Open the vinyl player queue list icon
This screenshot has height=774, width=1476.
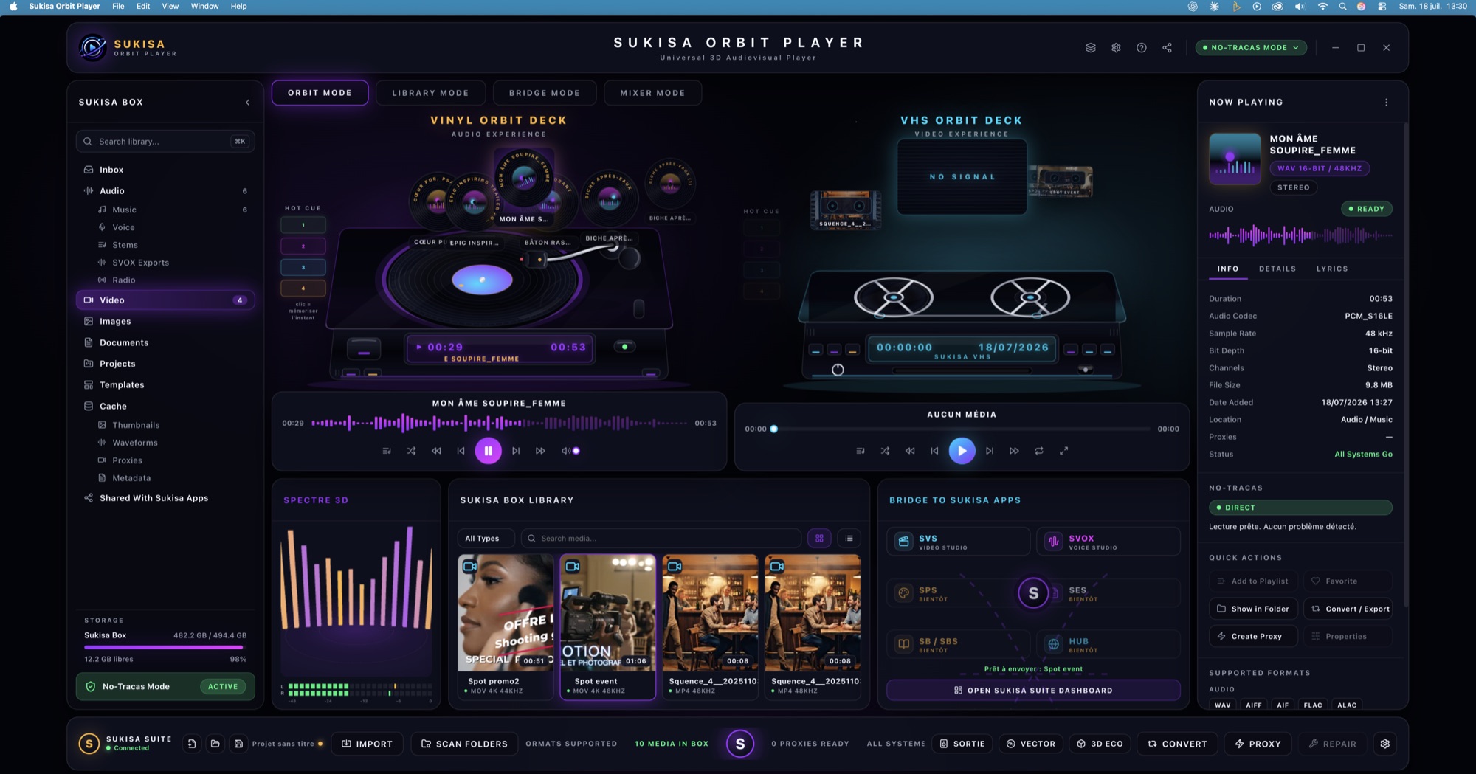click(387, 451)
